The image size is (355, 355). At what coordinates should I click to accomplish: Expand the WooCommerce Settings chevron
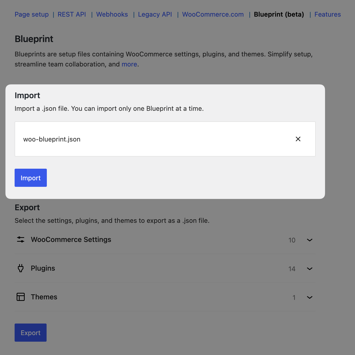(310, 240)
